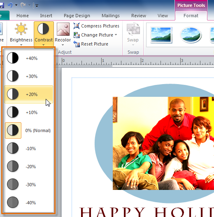This screenshot has width=214, height=217.
Task: Open the Mailings tab
Action: (111, 16)
